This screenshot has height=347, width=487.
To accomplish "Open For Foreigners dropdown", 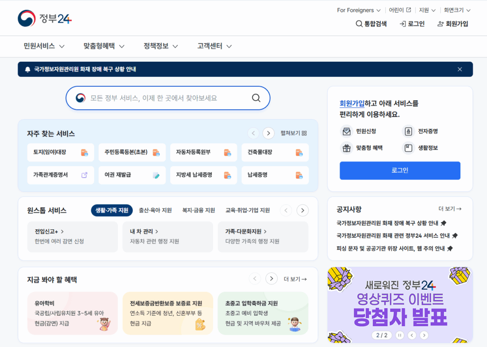I will 359,10.
